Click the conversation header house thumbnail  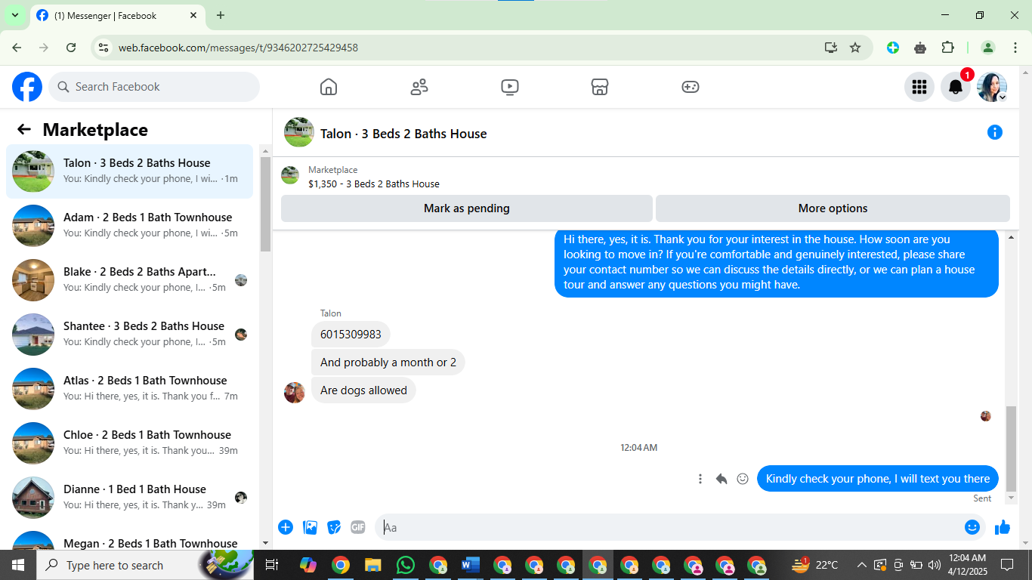[x=299, y=132]
